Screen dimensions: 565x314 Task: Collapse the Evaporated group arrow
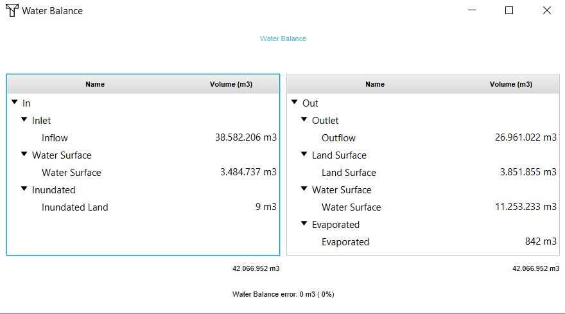pos(304,223)
